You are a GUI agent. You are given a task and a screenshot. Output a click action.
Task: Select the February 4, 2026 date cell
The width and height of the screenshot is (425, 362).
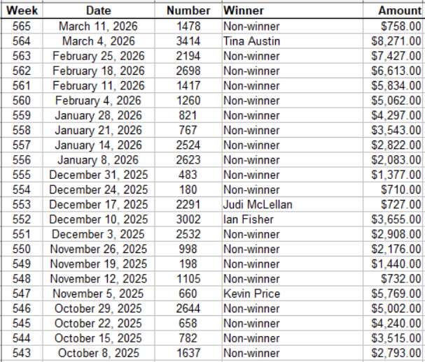pyautogui.click(x=98, y=101)
